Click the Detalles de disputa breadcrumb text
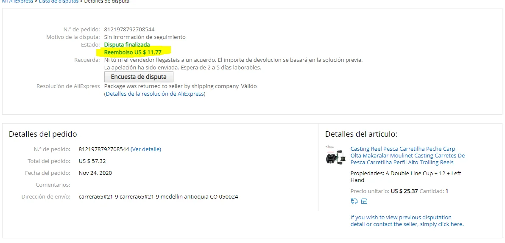The height and width of the screenshot is (243, 505). (106, 1)
